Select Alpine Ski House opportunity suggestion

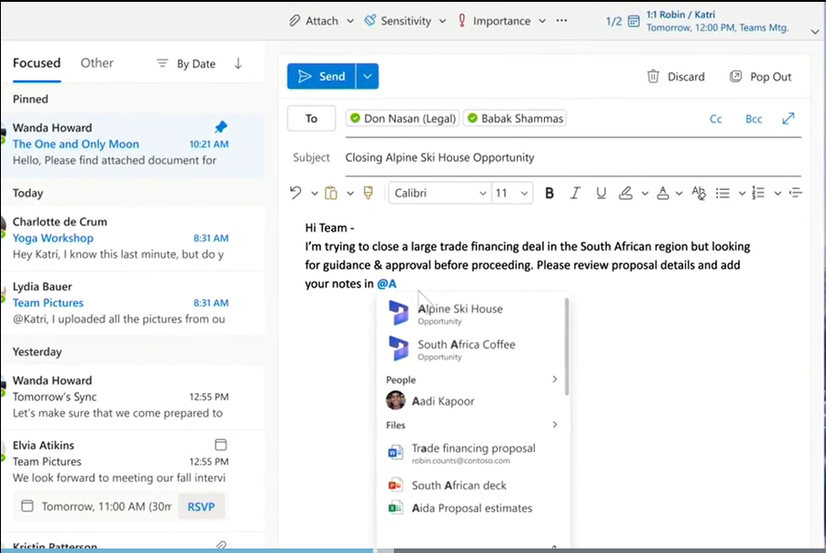(x=472, y=314)
